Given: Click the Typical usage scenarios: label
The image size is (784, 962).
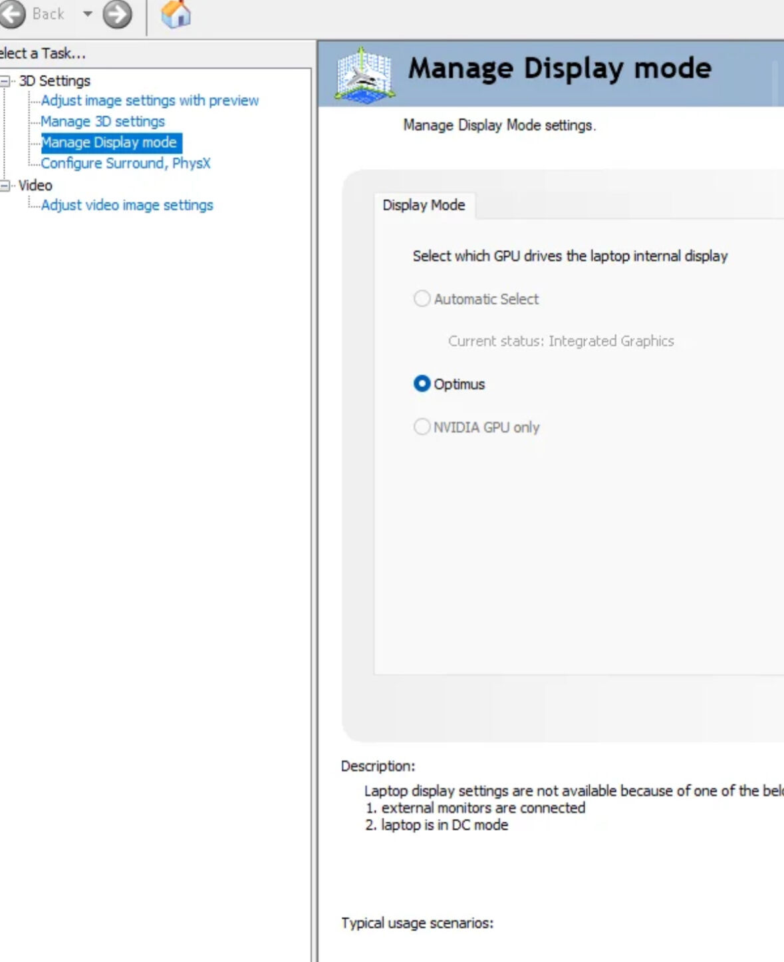Looking at the screenshot, I should 417,923.
